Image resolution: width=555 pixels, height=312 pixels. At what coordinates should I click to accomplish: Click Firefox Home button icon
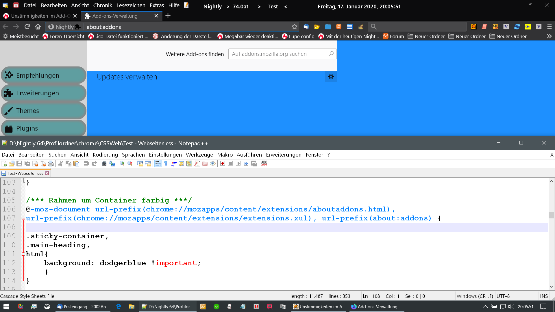coord(38,27)
